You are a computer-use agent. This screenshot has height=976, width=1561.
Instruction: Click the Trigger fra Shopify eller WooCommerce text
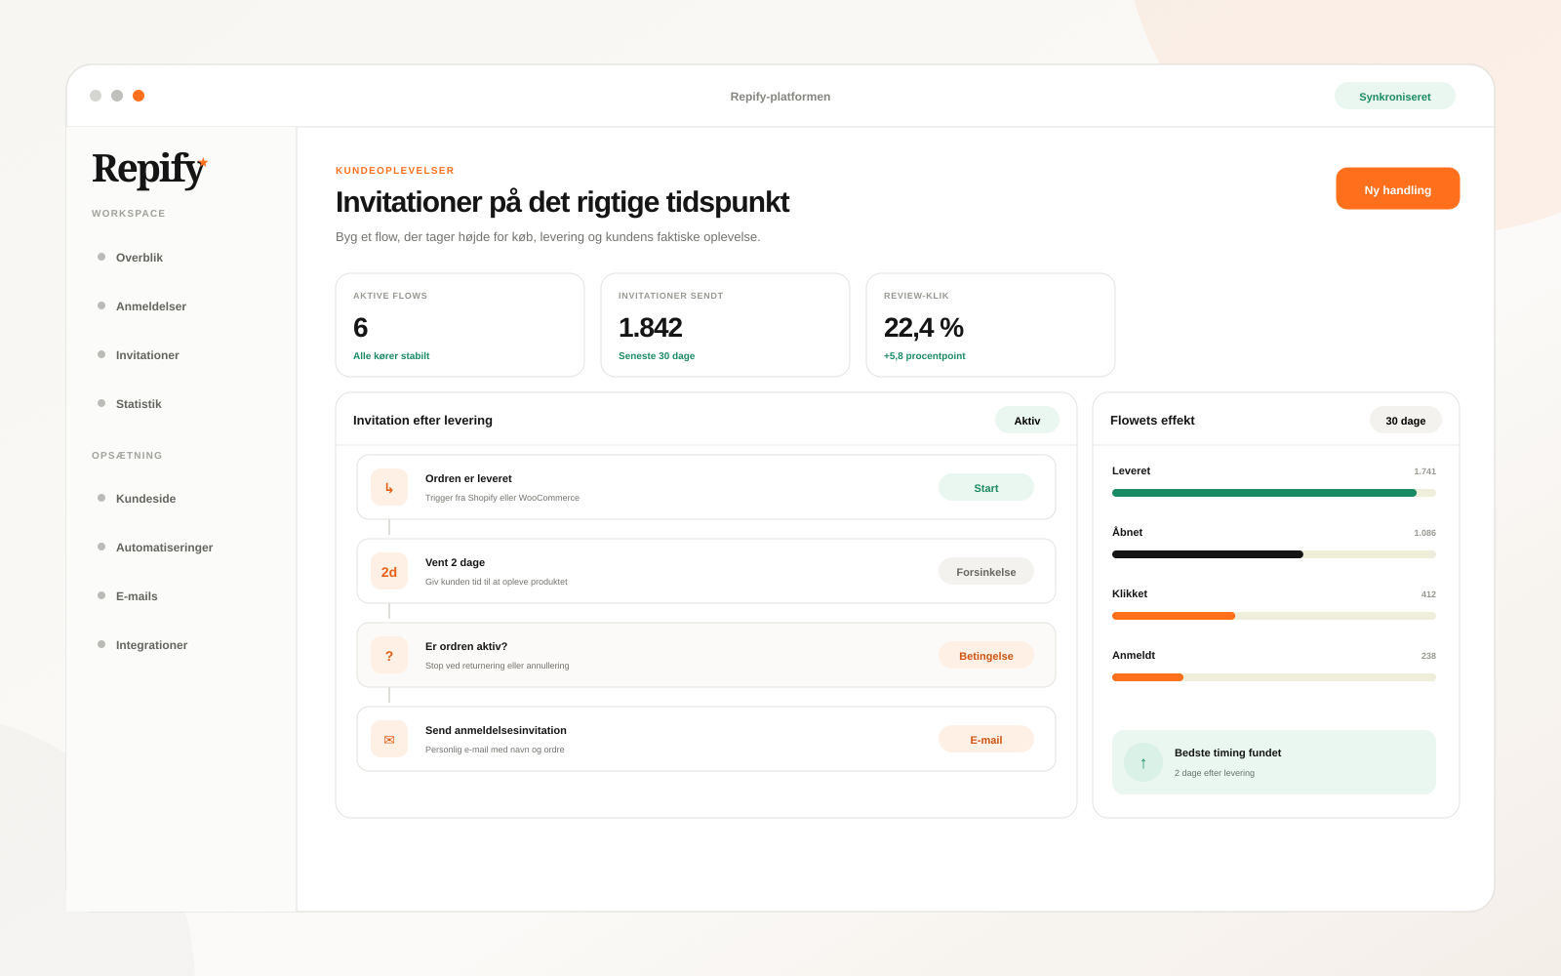[x=502, y=498]
